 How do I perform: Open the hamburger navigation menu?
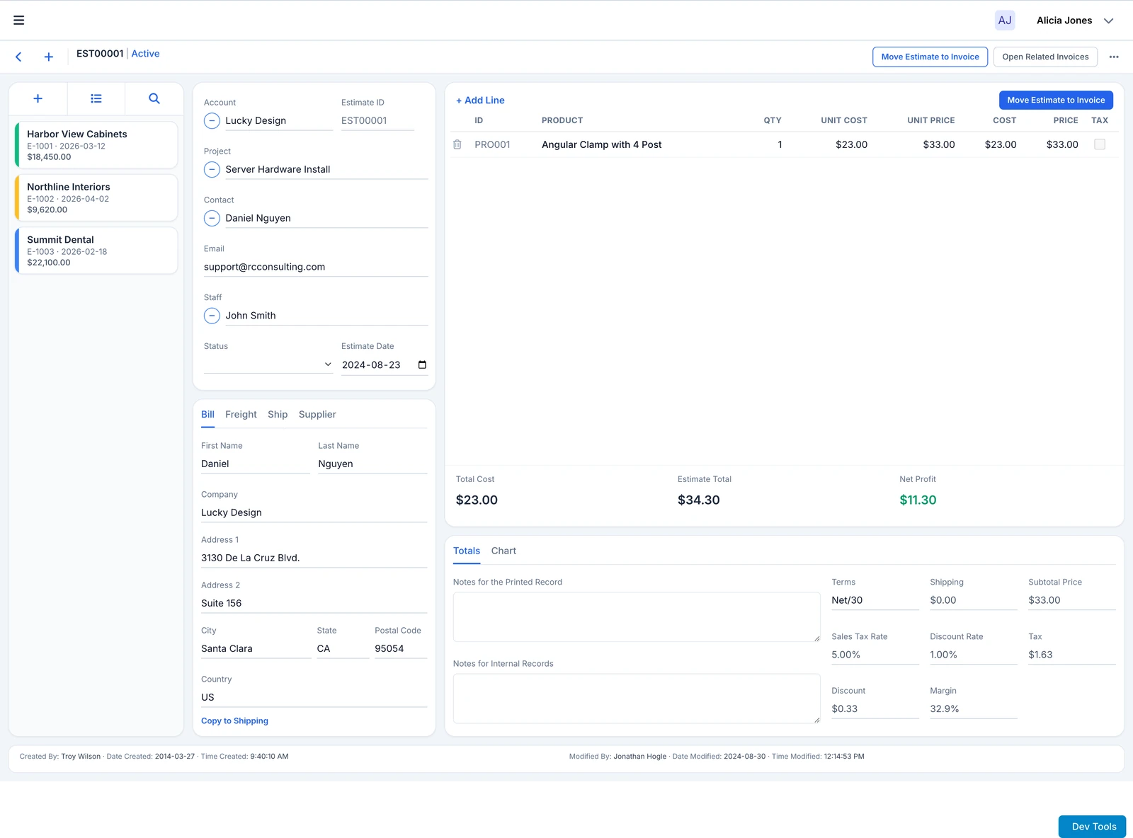pyautogui.click(x=19, y=21)
